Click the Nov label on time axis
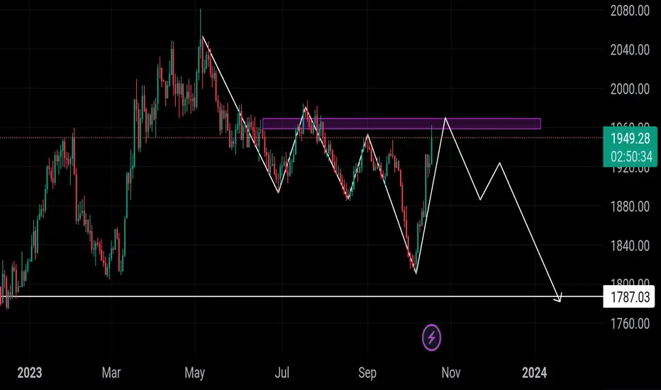The width and height of the screenshot is (661, 390). pos(450,373)
